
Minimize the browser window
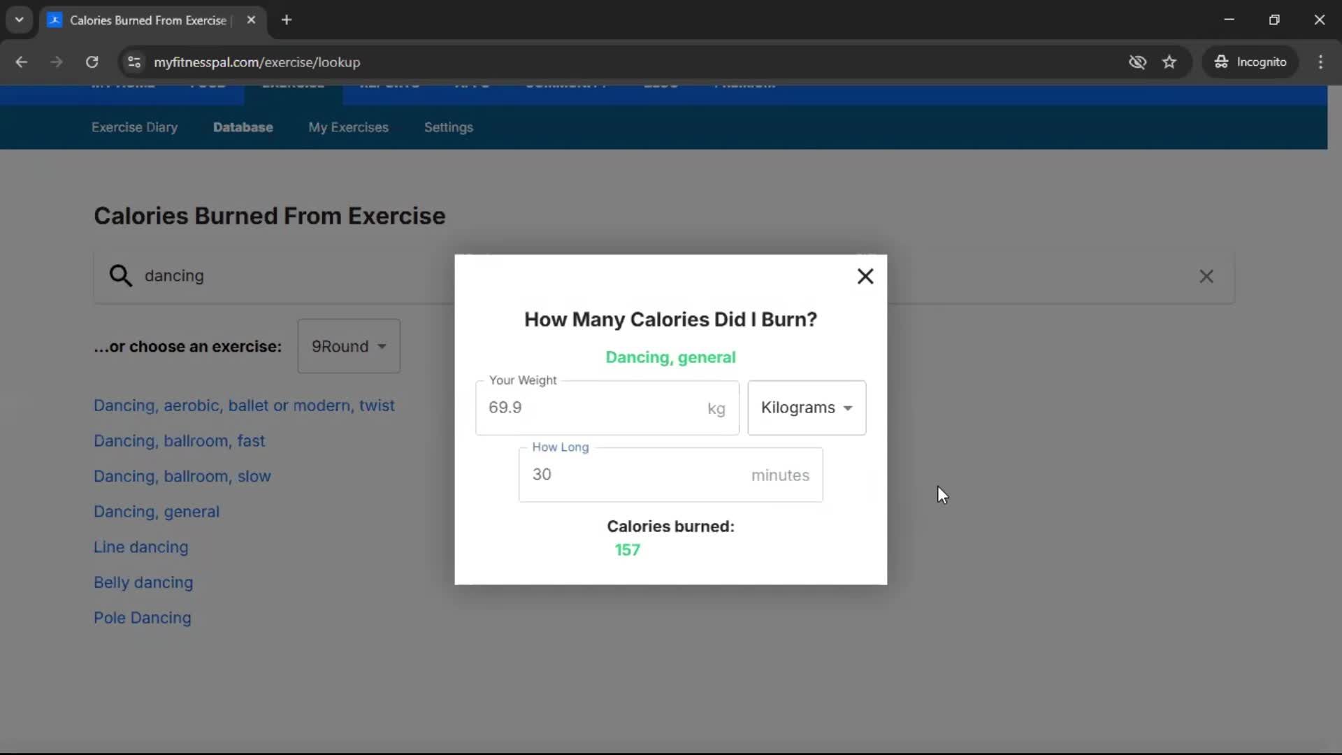click(x=1229, y=20)
